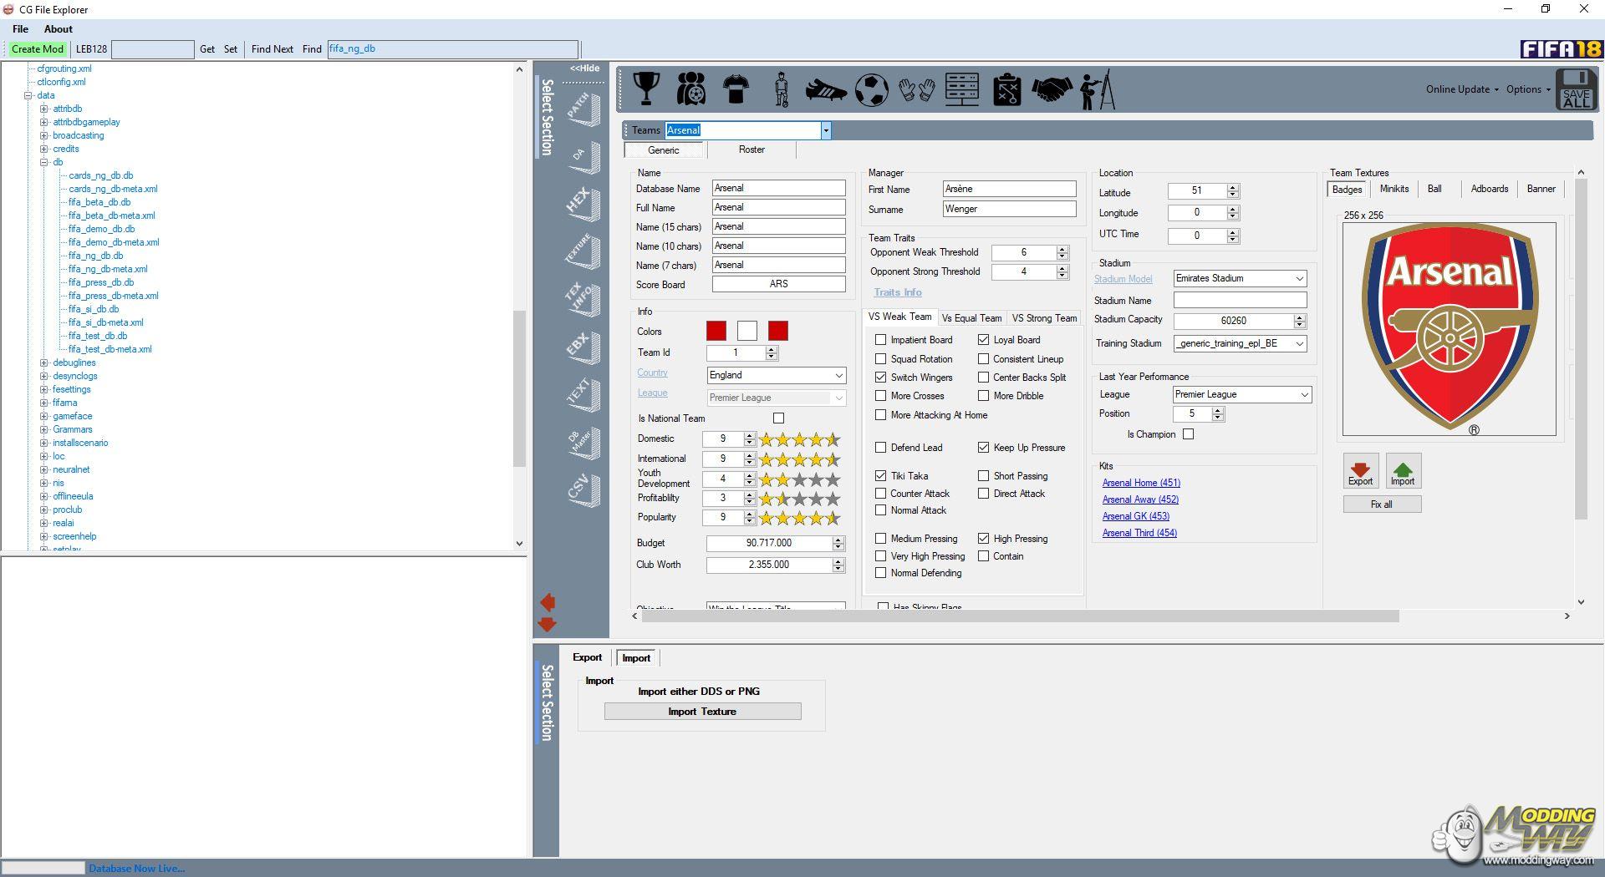
Task: Toggle the Tiki Taka checkbox
Action: 880,476
